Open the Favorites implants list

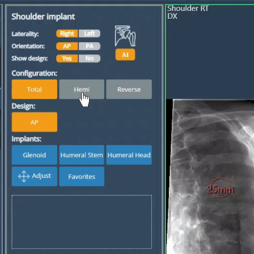(x=81, y=176)
